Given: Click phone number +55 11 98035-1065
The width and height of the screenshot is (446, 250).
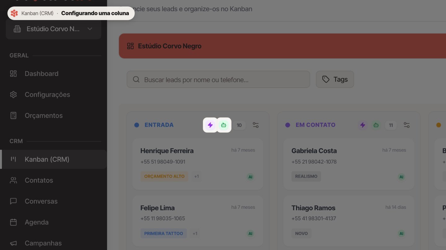Looking at the screenshot, I should [x=163, y=219].
